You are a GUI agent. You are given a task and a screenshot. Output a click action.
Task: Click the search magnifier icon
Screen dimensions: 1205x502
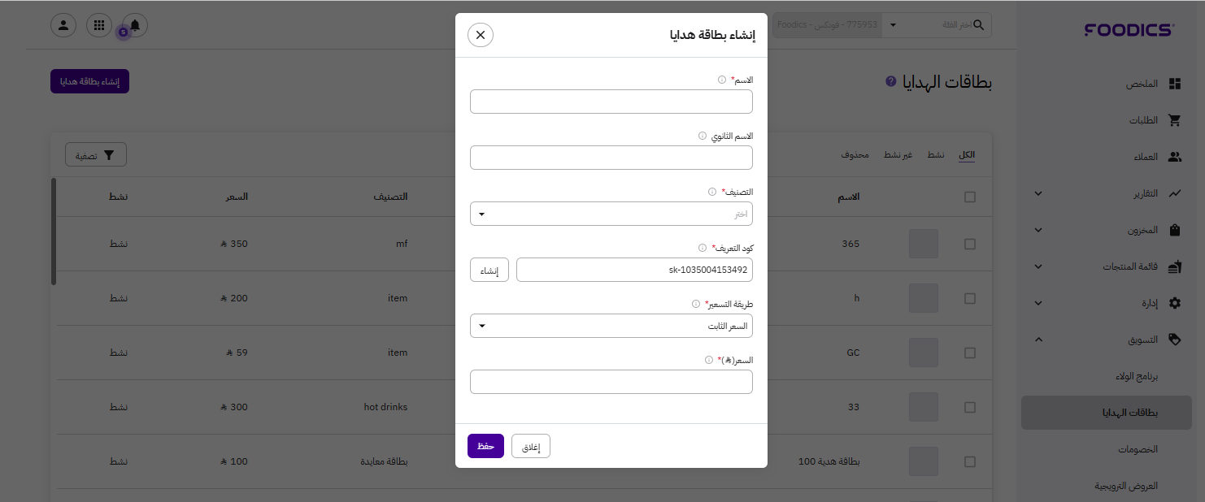click(979, 25)
